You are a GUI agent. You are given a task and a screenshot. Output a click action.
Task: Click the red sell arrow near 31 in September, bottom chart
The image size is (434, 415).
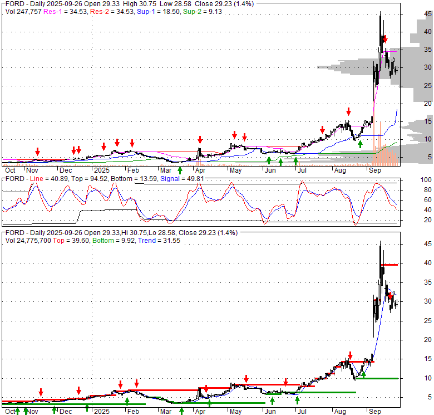pos(390,297)
